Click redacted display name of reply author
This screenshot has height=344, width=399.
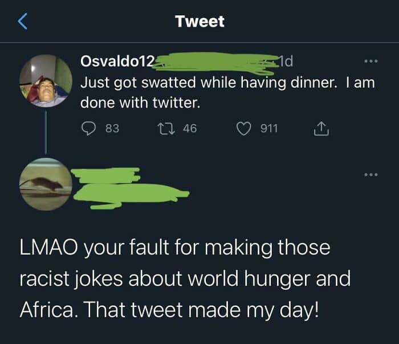click(108, 175)
